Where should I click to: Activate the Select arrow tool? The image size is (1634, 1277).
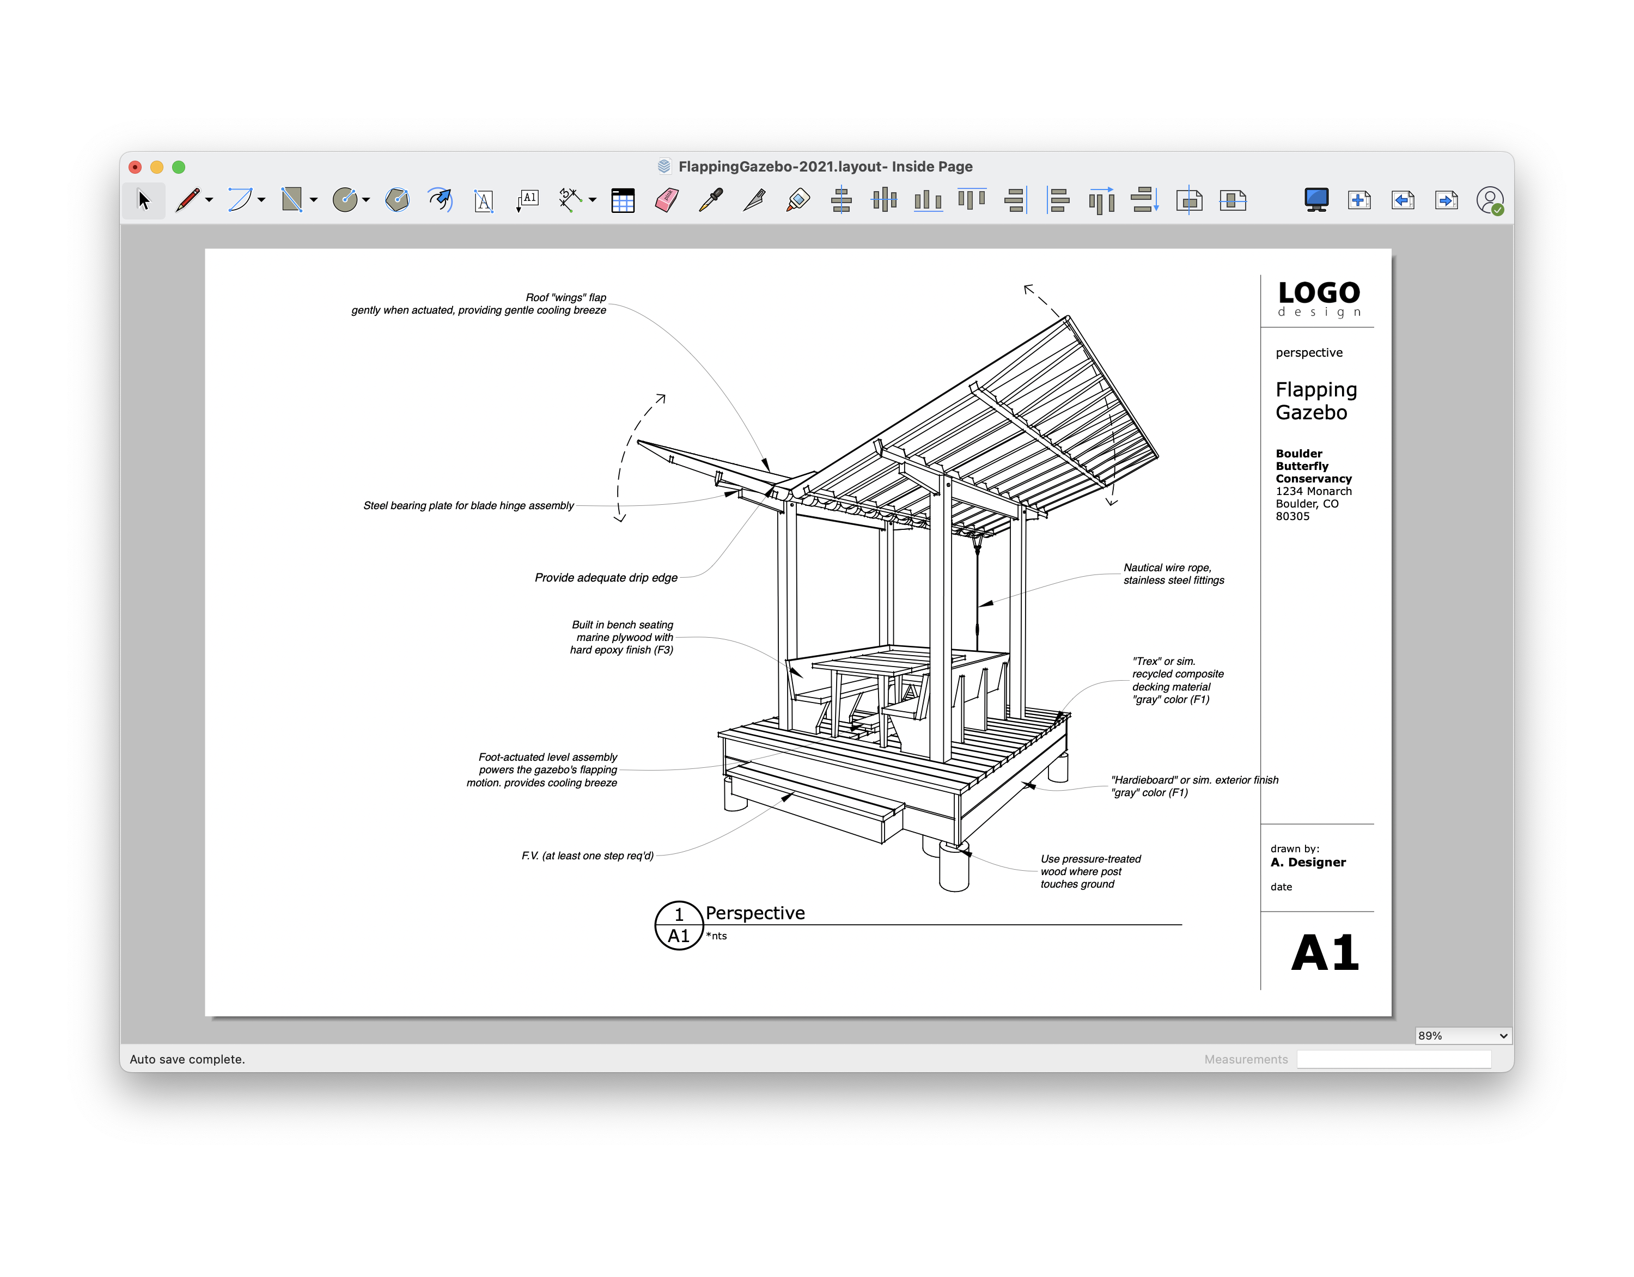144,200
